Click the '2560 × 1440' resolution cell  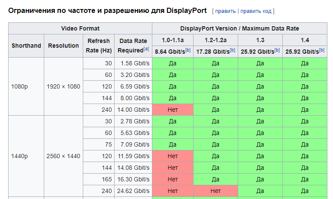(x=64, y=156)
